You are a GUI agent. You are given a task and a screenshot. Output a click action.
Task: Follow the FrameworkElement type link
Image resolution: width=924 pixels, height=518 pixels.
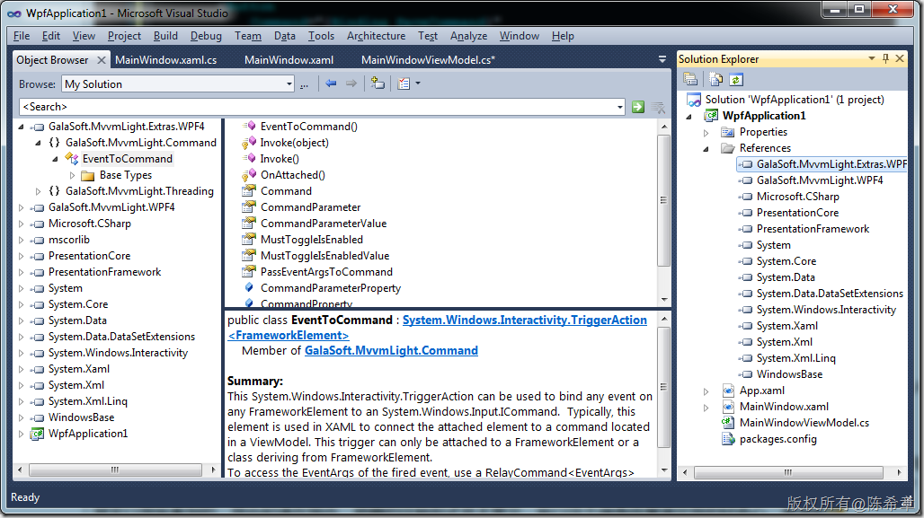[x=289, y=336]
